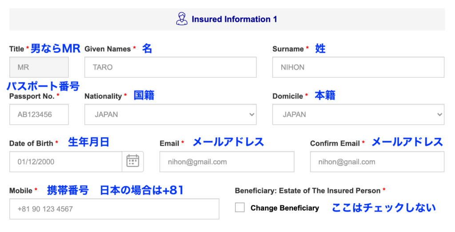
Task: Open the Date of Birth calendar picker
Action: tap(132, 161)
